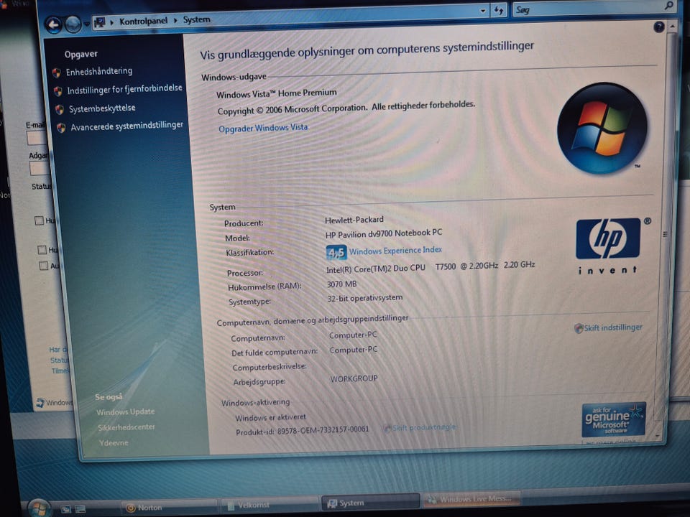Click the ask for genuine Microsoft badge
Screen dimensions: 690x517
[x=613, y=419]
